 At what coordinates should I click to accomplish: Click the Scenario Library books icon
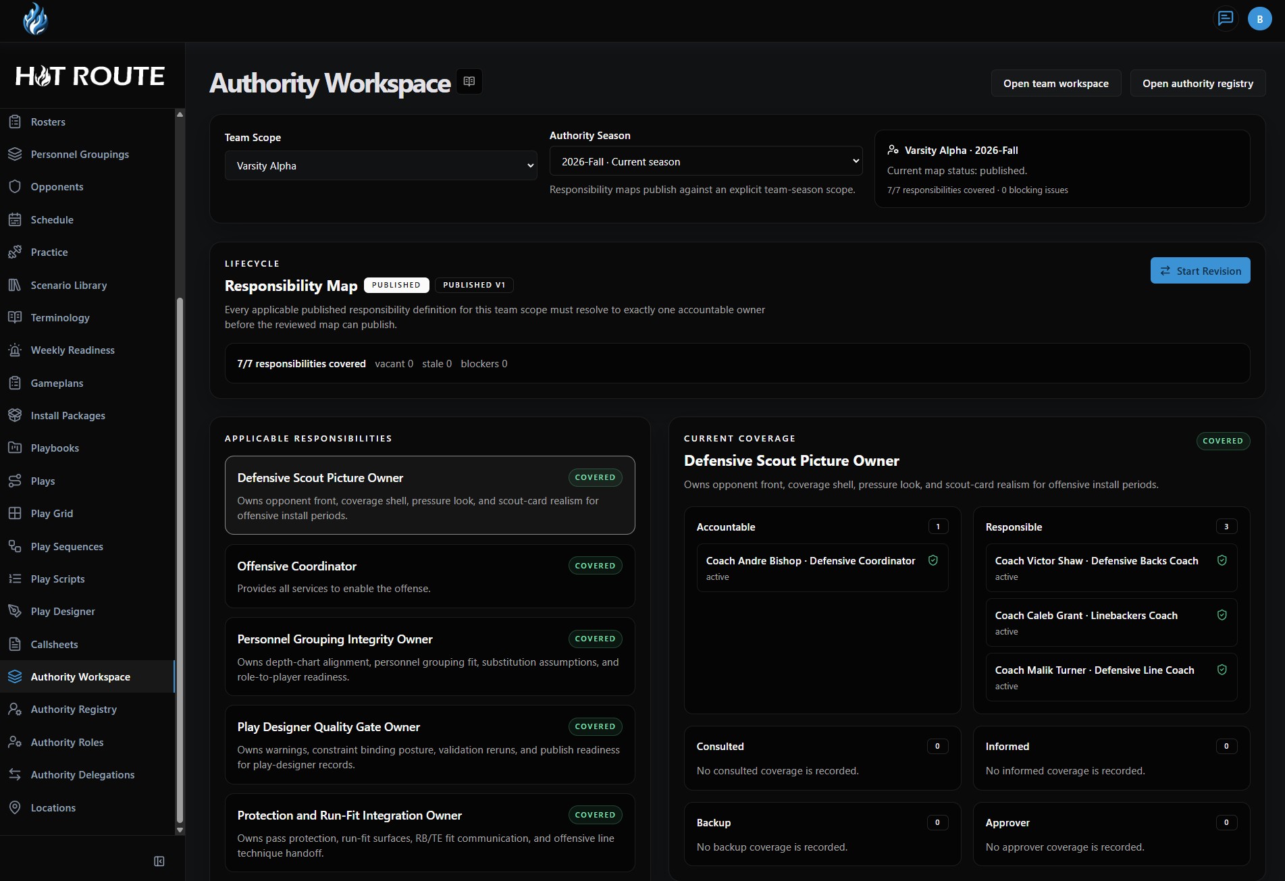point(15,285)
